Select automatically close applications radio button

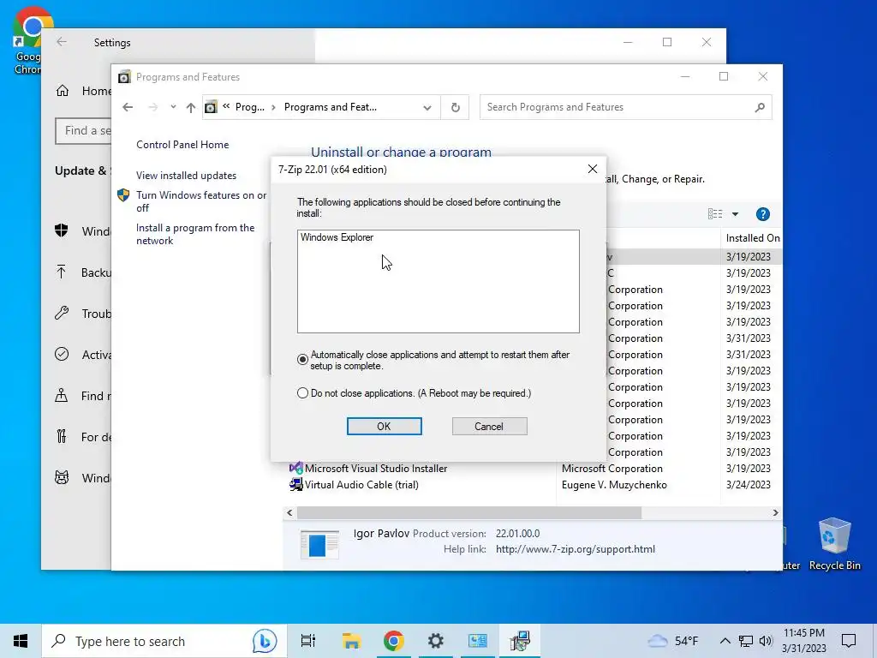click(302, 360)
